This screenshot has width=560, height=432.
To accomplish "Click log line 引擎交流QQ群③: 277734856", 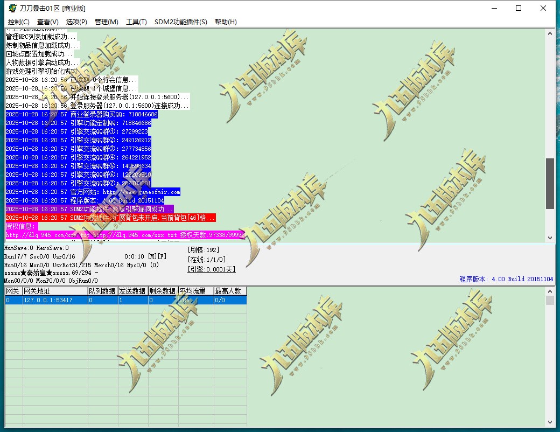I will click(x=78, y=149).
